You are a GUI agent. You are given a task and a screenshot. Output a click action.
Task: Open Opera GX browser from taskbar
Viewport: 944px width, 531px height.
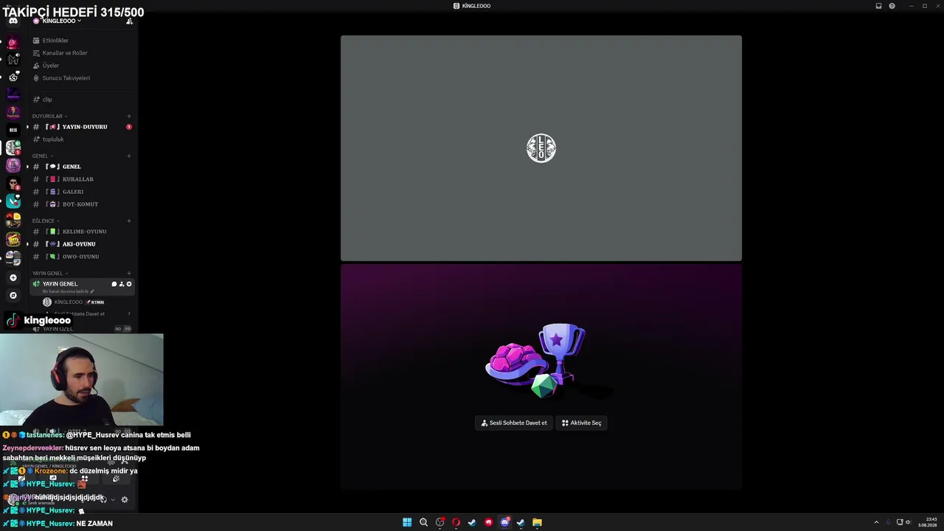(x=456, y=522)
